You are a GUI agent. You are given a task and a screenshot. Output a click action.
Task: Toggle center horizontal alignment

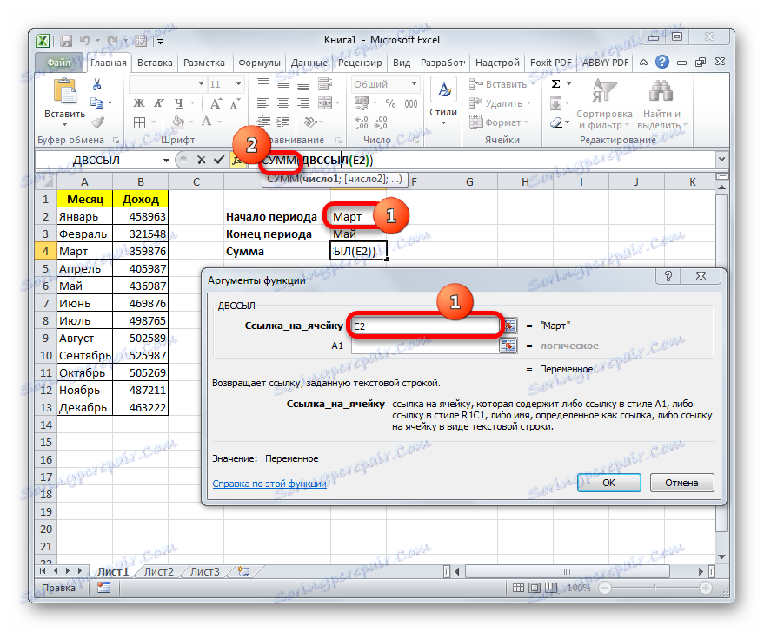tap(283, 103)
